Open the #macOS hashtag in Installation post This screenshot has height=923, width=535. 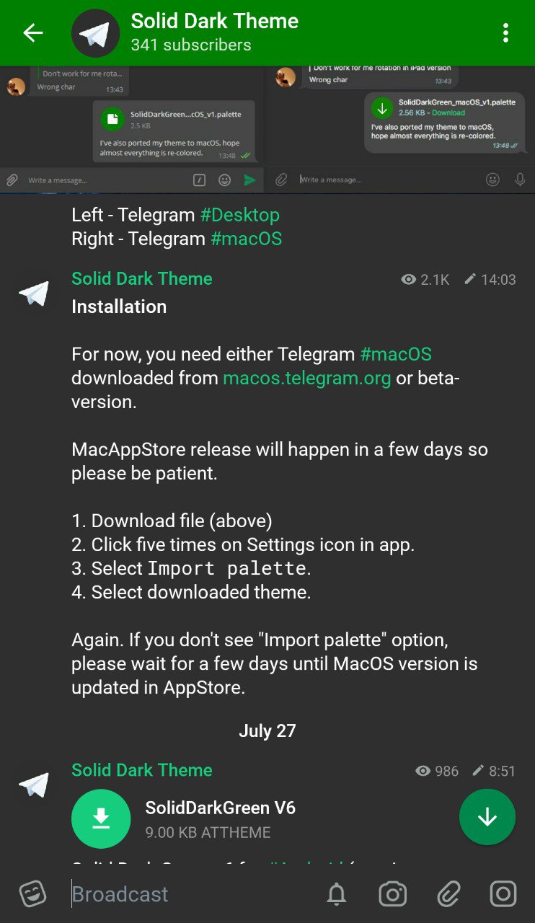[x=396, y=354]
